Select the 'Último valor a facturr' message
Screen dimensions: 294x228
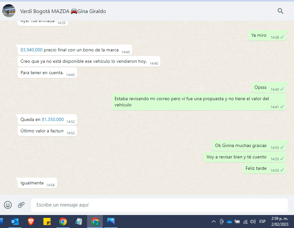point(47,131)
